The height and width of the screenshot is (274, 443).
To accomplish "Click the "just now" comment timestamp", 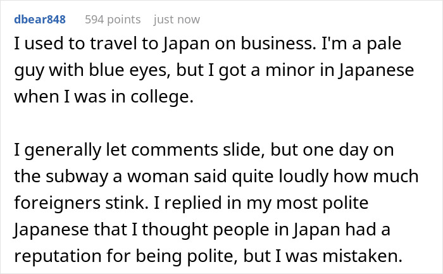I will coord(177,20).
